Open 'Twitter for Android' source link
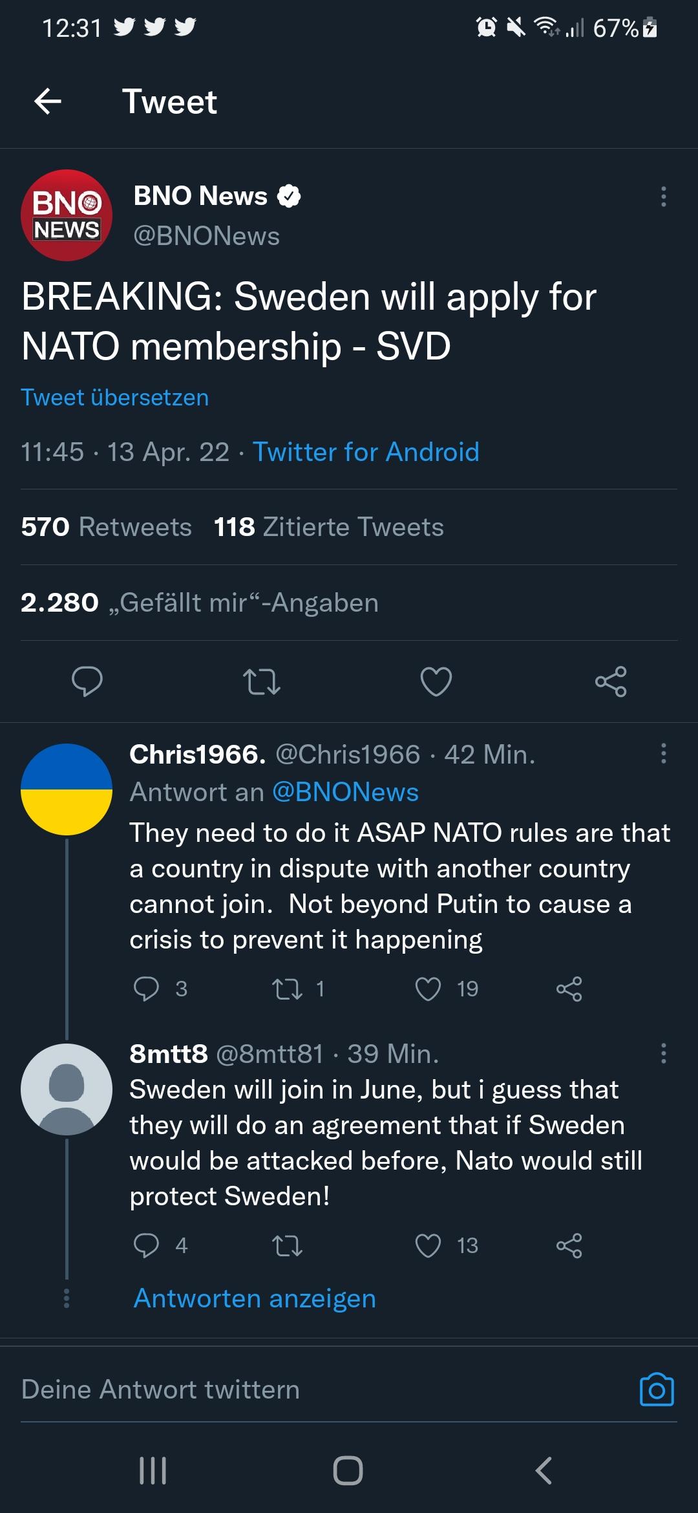The width and height of the screenshot is (698, 1513). pyautogui.click(x=366, y=452)
